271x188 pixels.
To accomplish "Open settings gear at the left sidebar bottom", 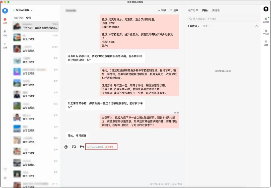I will click(5, 178).
